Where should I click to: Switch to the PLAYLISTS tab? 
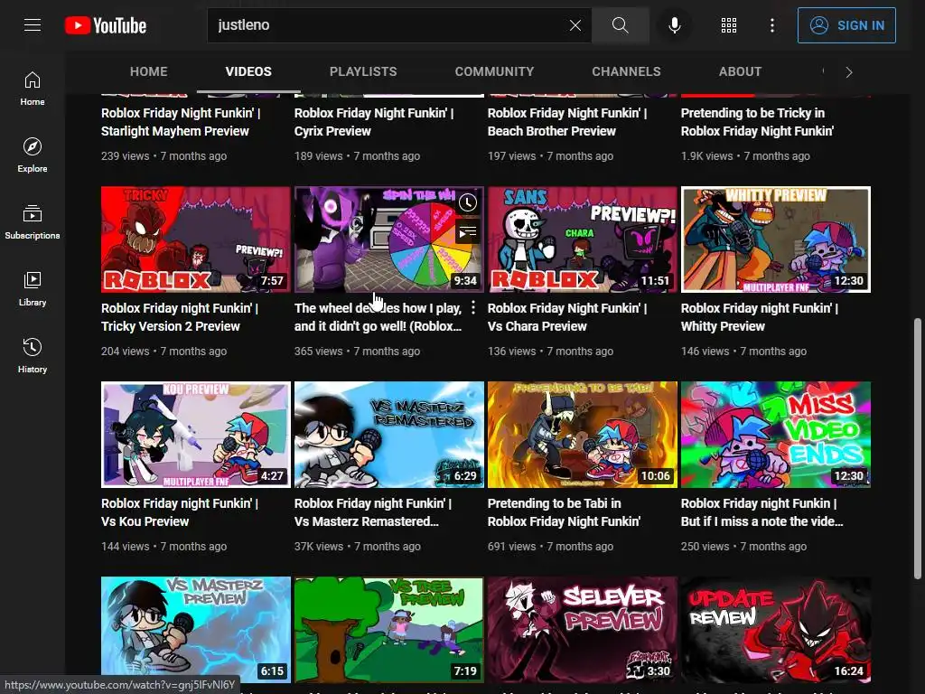click(x=363, y=71)
